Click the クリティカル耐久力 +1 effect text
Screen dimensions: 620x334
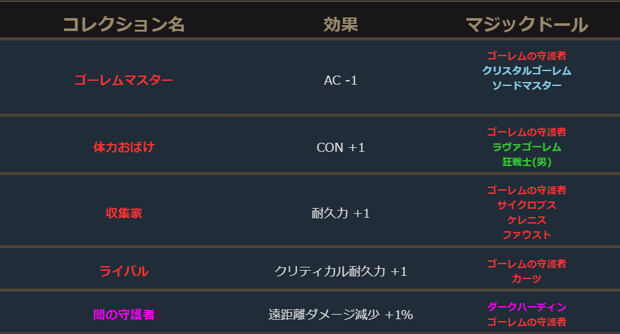340,271
